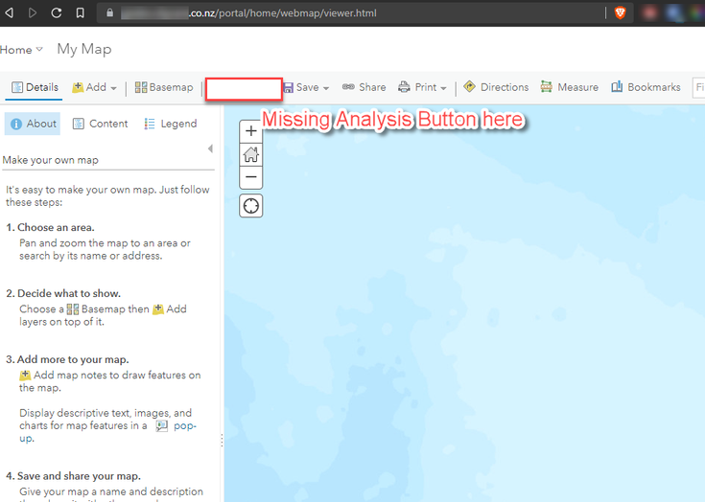Screen dimensions: 705x502
Task: Open the Home dropdown menu
Action: (21, 50)
